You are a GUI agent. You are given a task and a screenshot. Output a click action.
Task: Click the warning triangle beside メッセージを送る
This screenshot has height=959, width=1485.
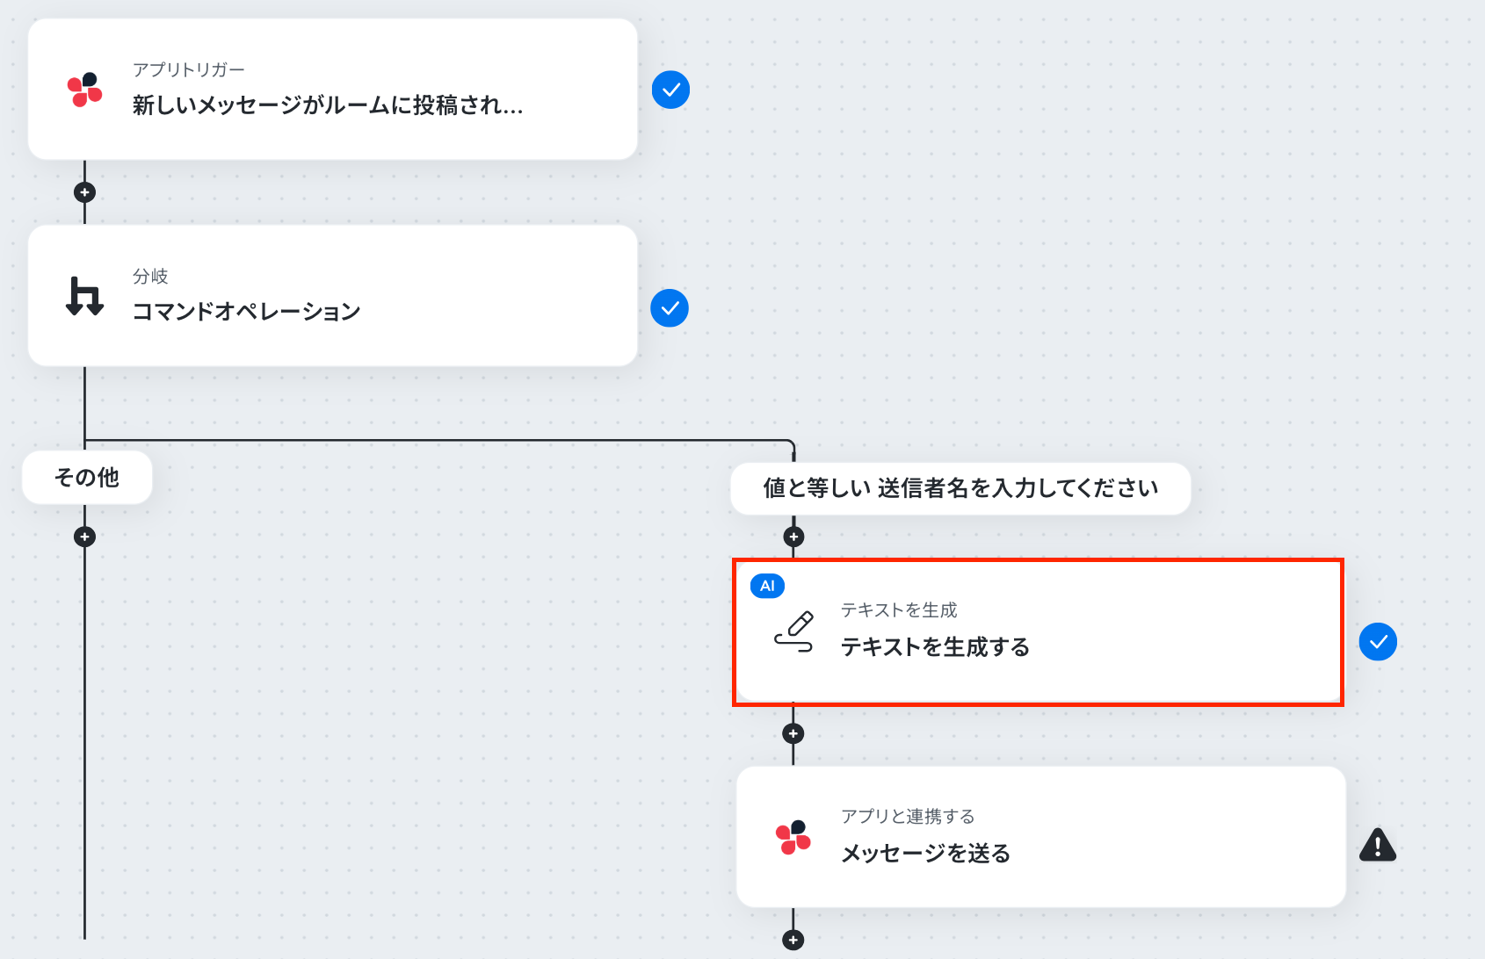1378,845
